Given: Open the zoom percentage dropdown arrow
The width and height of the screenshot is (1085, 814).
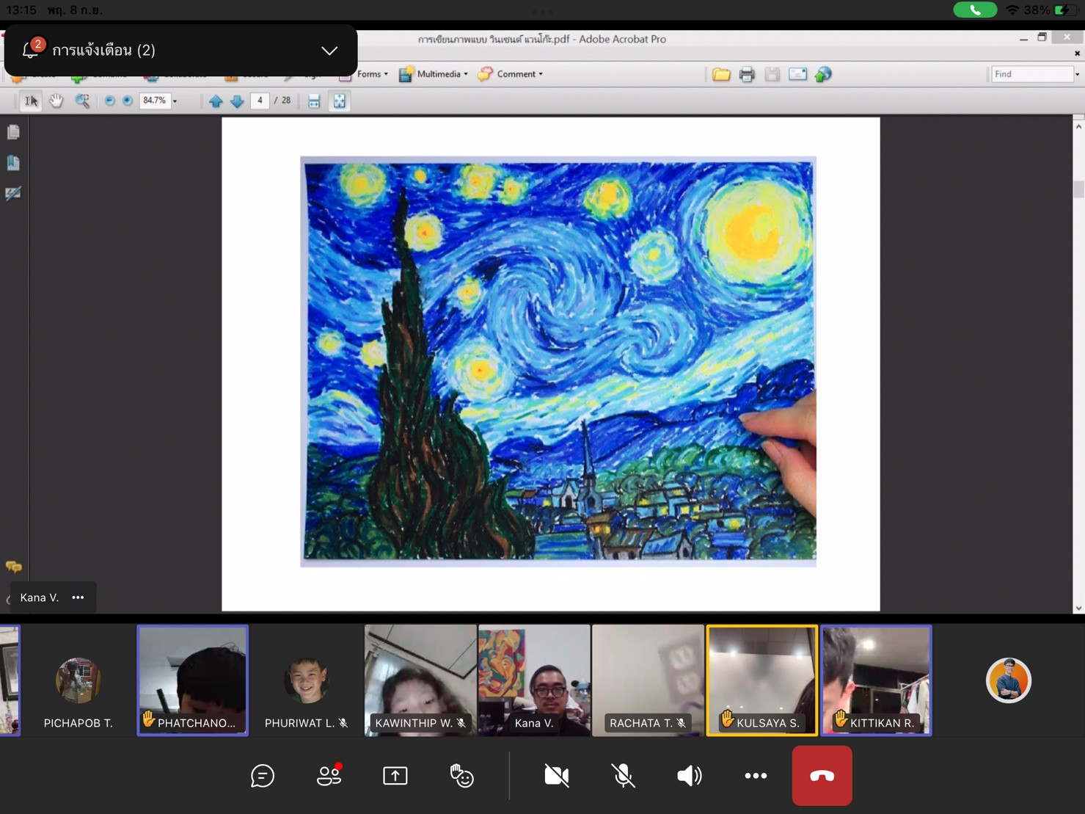Looking at the screenshot, I should point(175,101).
